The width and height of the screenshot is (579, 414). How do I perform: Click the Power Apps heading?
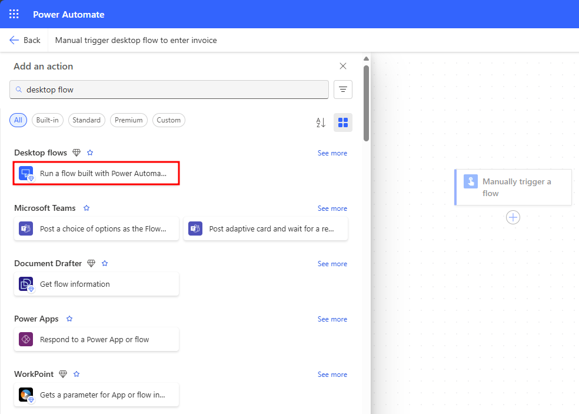pyautogui.click(x=36, y=319)
